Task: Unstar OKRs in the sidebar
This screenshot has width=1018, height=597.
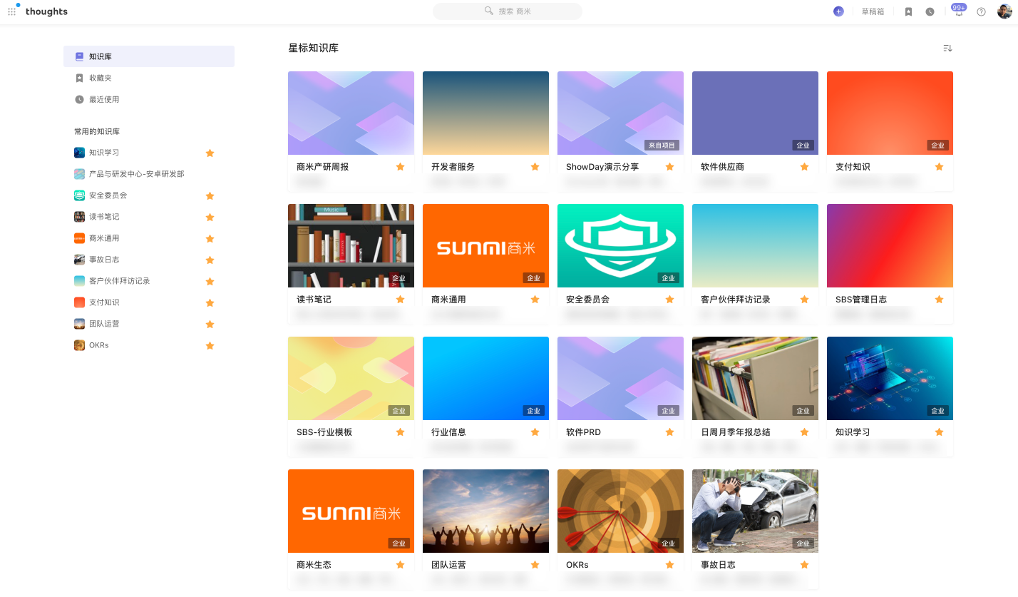Action: pyautogui.click(x=210, y=345)
